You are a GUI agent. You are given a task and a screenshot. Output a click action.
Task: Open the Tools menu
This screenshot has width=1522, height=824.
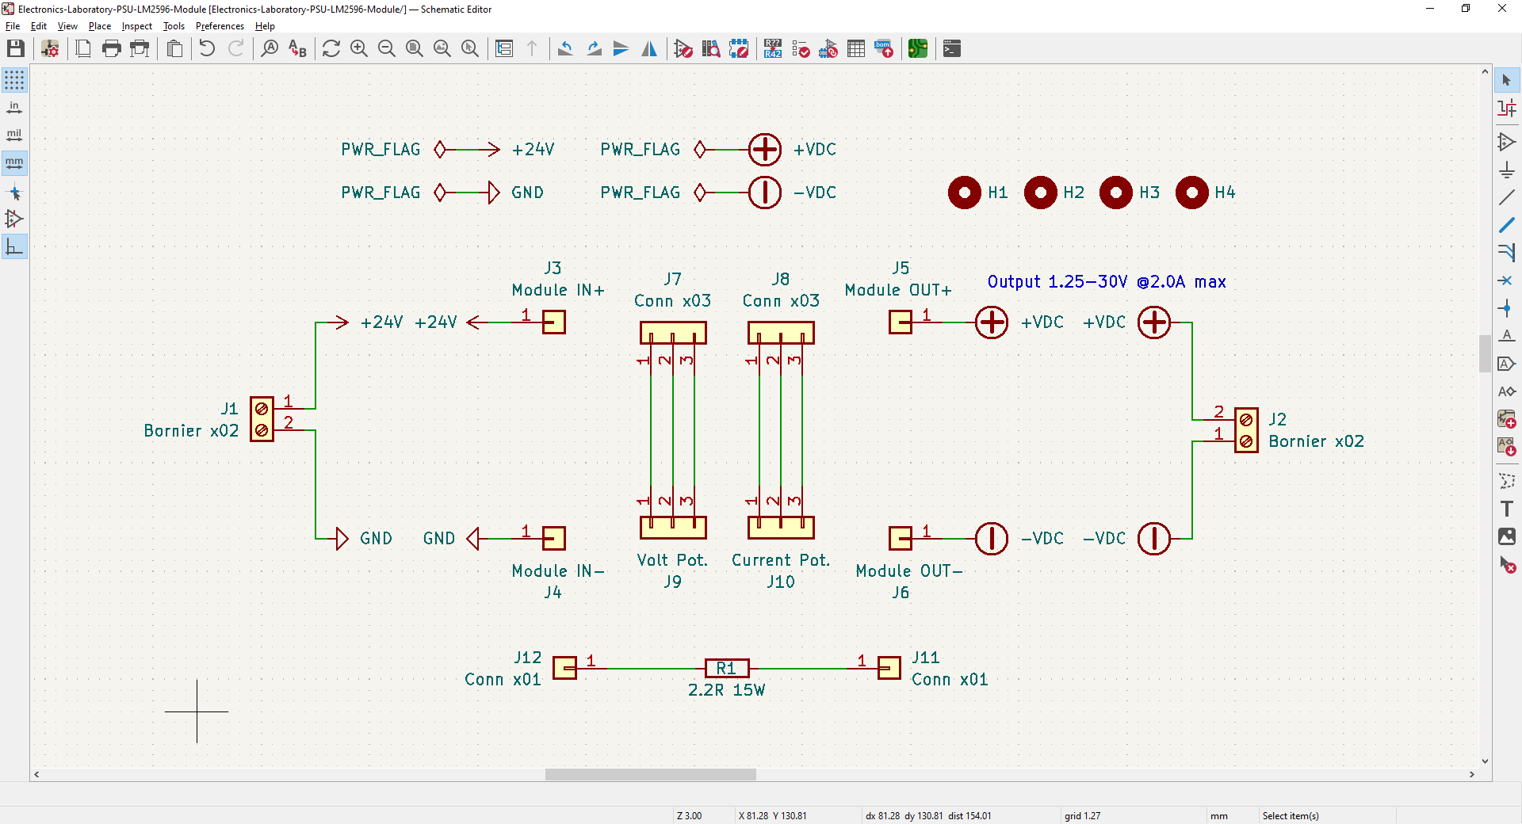tap(174, 26)
